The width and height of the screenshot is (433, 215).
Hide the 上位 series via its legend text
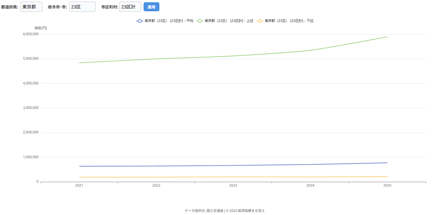pos(229,21)
